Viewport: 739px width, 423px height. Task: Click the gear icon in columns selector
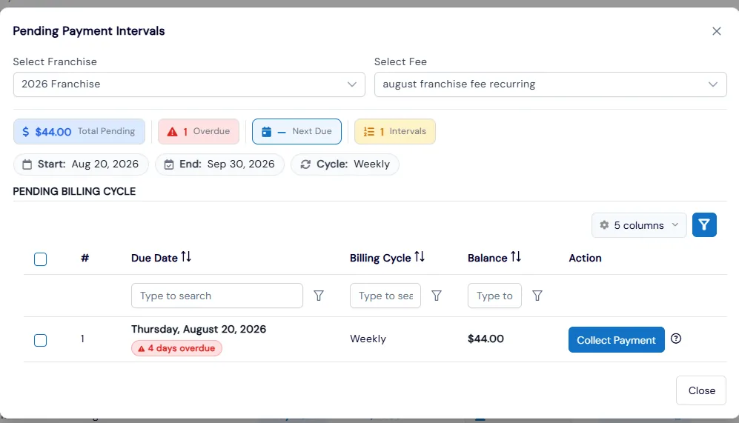pos(604,225)
